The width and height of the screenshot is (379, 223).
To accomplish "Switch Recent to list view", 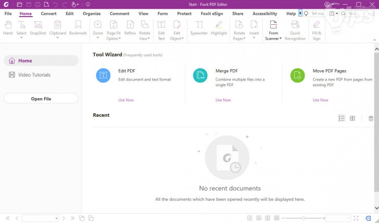I will 342,119.
